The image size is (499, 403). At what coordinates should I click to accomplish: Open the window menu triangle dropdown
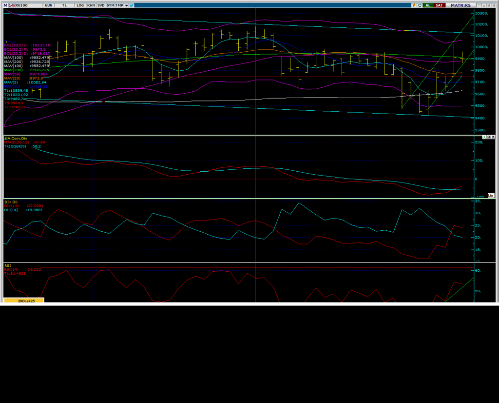pyautogui.click(x=479, y=5)
